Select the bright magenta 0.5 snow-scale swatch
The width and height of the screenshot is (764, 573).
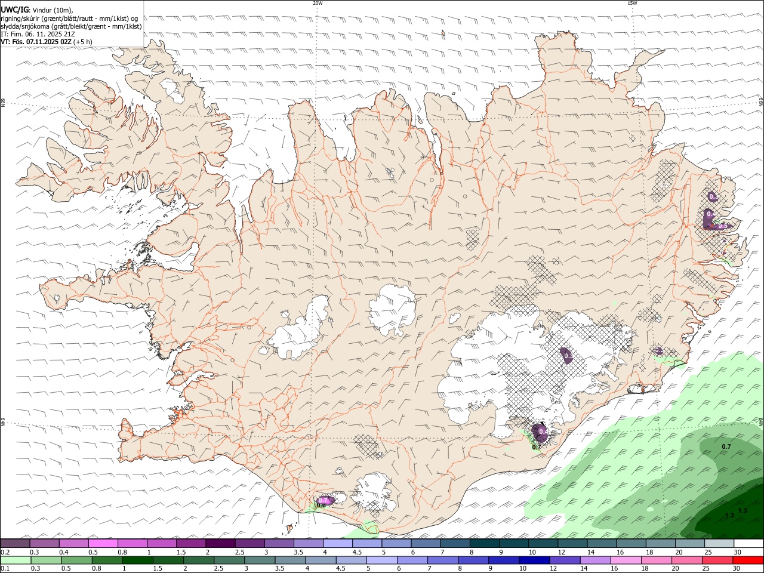pyautogui.click(x=103, y=543)
